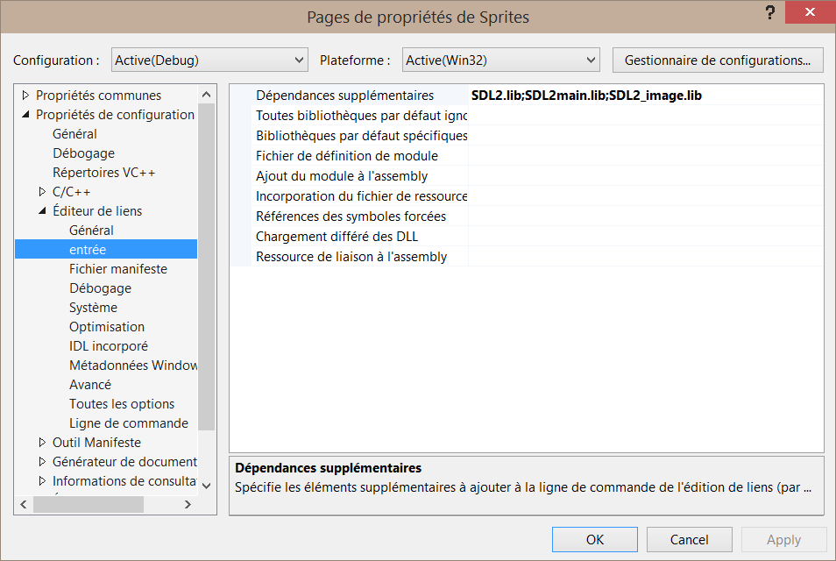This screenshot has height=561, width=836.
Task: Select the Chargement différé des DLL property
Action: point(337,237)
